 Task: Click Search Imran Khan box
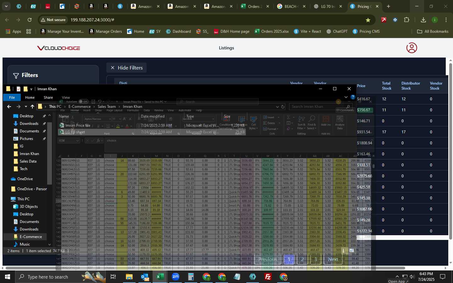tap(321, 107)
